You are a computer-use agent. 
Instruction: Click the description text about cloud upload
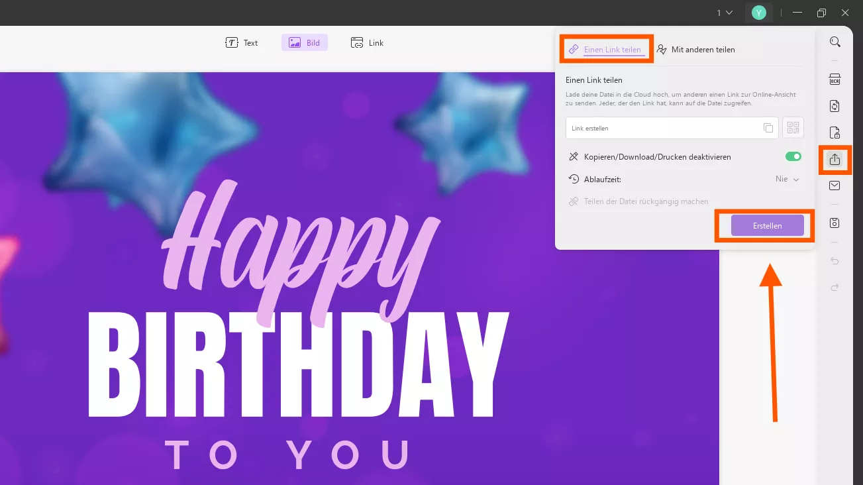click(680, 99)
